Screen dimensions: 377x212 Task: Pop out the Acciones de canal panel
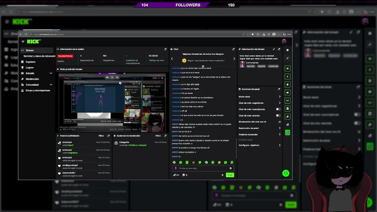[x=279, y=89]
